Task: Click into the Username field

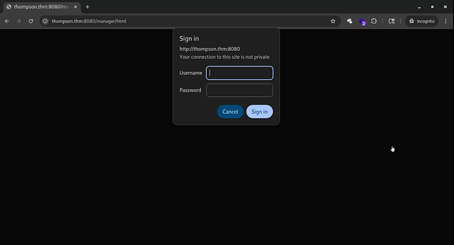Action: click(x=239, y=72)
